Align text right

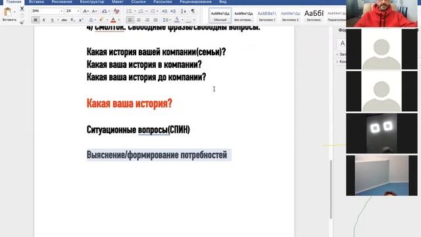pos(147,20)
